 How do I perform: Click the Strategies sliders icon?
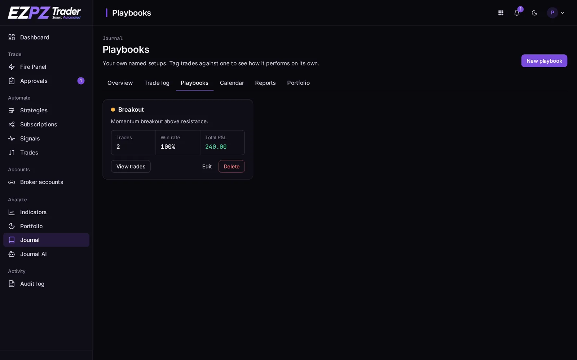[12, 111]
